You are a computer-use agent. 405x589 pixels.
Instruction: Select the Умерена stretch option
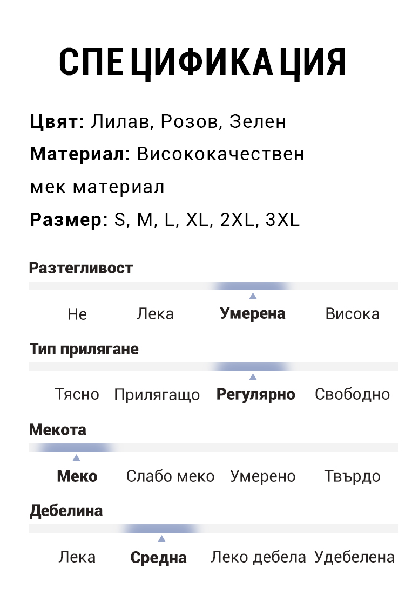click(x=253, y=314)
